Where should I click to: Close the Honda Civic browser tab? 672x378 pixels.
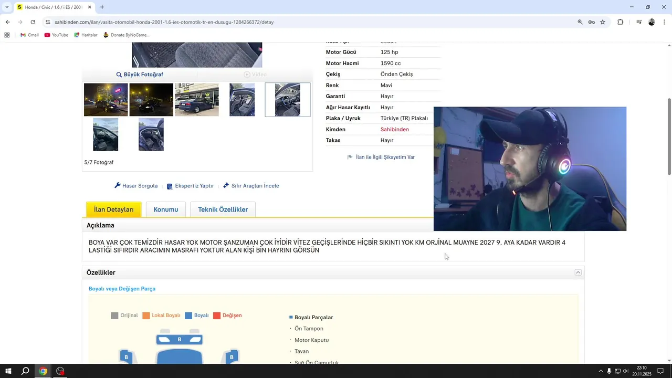click(90, 7)
